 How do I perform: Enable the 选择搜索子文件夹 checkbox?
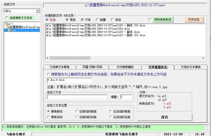pos(7,18)
